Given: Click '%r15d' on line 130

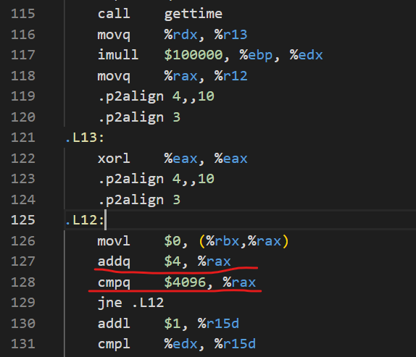Looking at the screenshot, I should (x=218, y=324).
